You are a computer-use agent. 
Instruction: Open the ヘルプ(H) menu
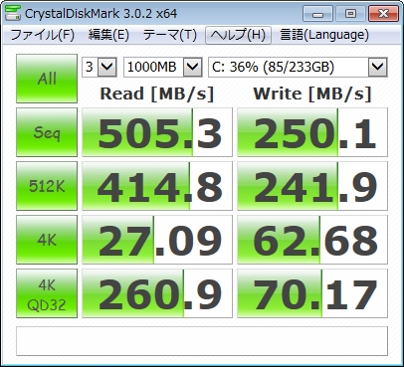click(238, 35)
